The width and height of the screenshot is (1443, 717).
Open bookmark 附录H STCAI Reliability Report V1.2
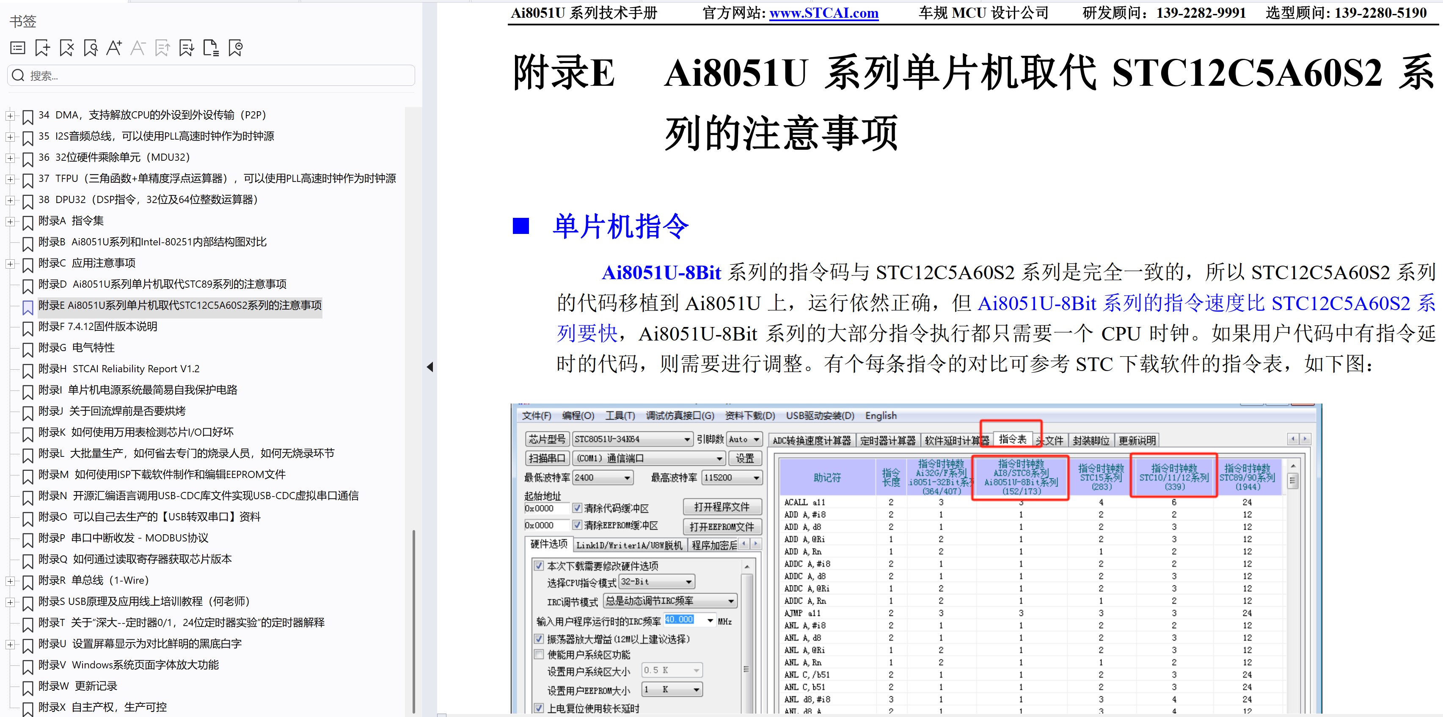[x=119, y=368]
